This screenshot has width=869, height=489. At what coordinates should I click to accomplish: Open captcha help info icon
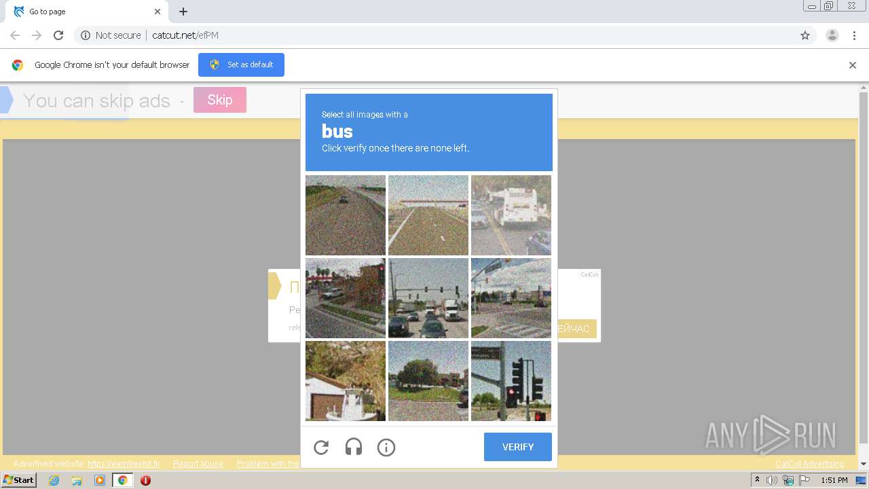point(386,447)
